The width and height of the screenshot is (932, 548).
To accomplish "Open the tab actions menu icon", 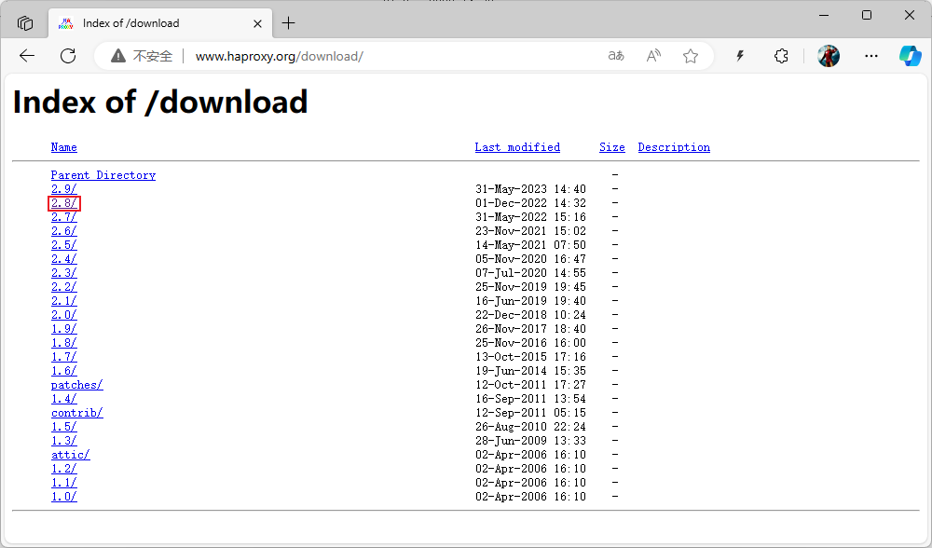I will 25,23.
